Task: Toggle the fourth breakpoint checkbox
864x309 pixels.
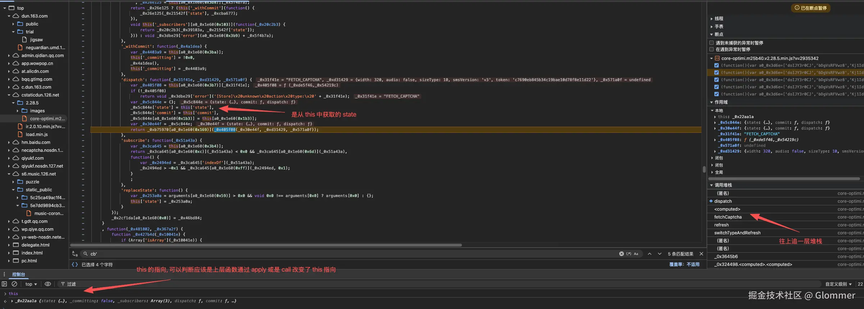Action: [717, 87]
